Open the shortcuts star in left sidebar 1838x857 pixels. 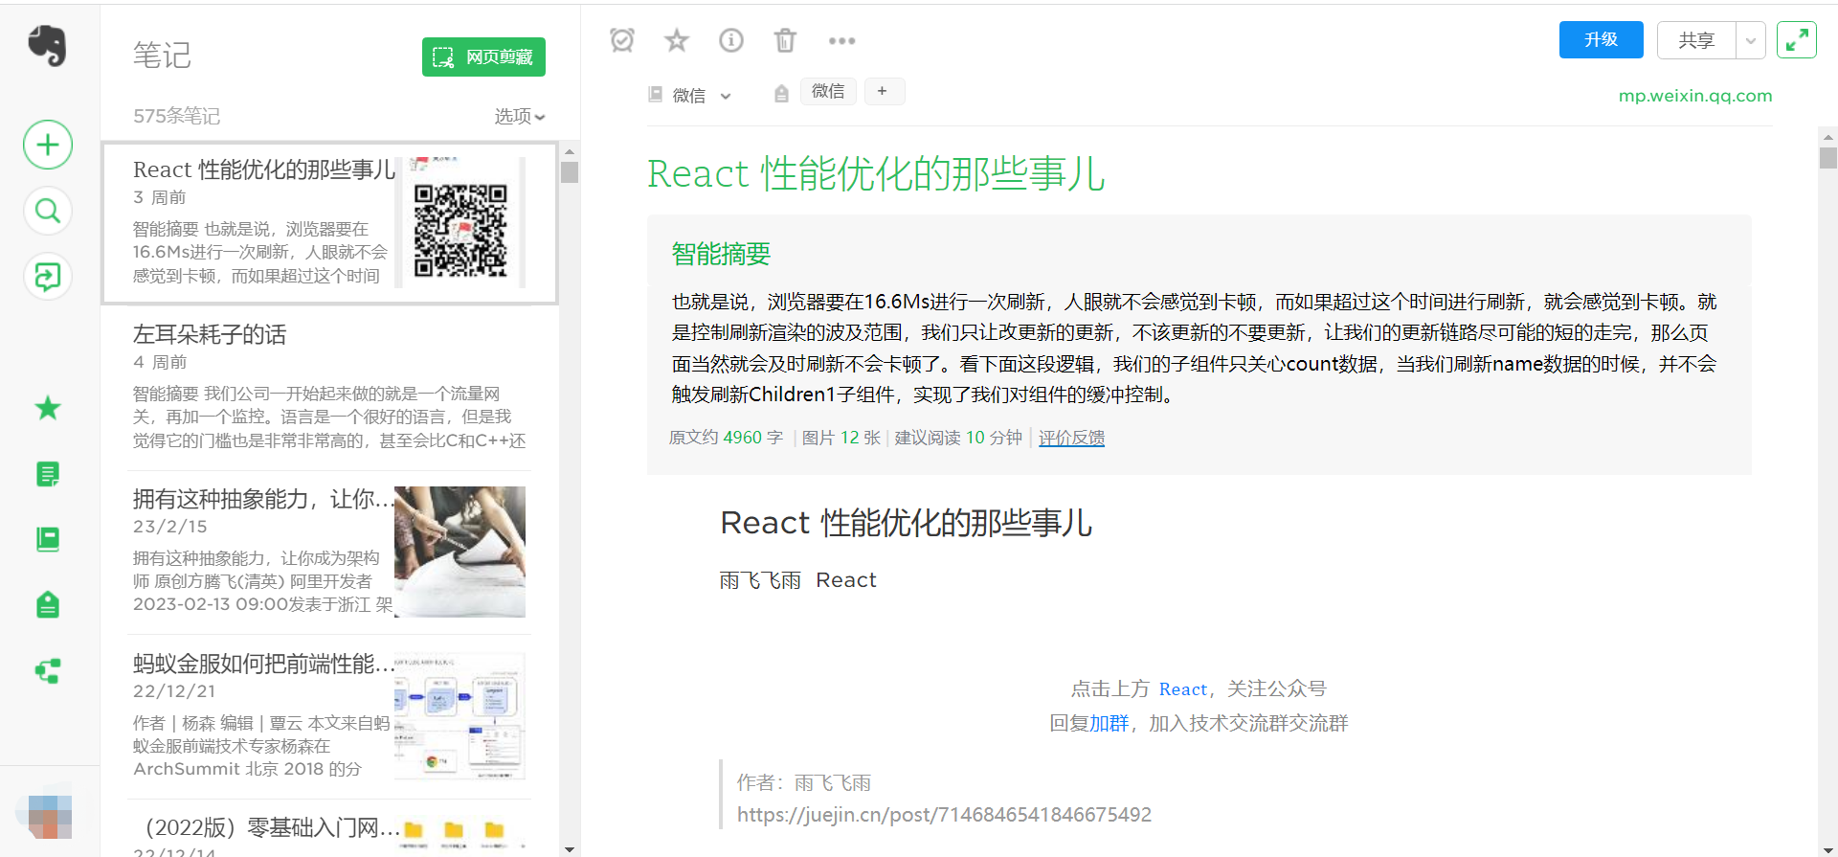pos(48,409)
